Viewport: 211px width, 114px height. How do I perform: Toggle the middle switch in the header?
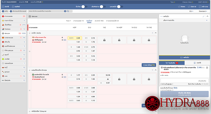[x=103, y=7]
